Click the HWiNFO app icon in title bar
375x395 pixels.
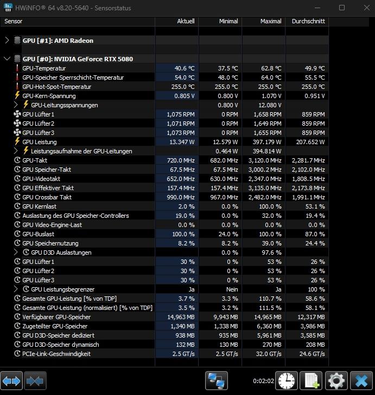point(8,8)
